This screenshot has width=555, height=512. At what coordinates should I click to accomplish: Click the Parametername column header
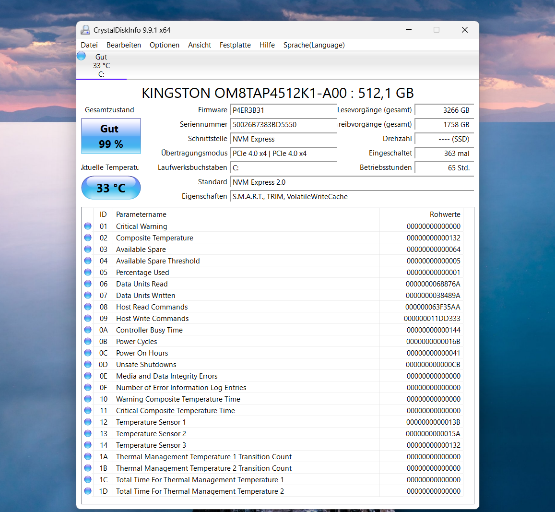coord(246,214)
